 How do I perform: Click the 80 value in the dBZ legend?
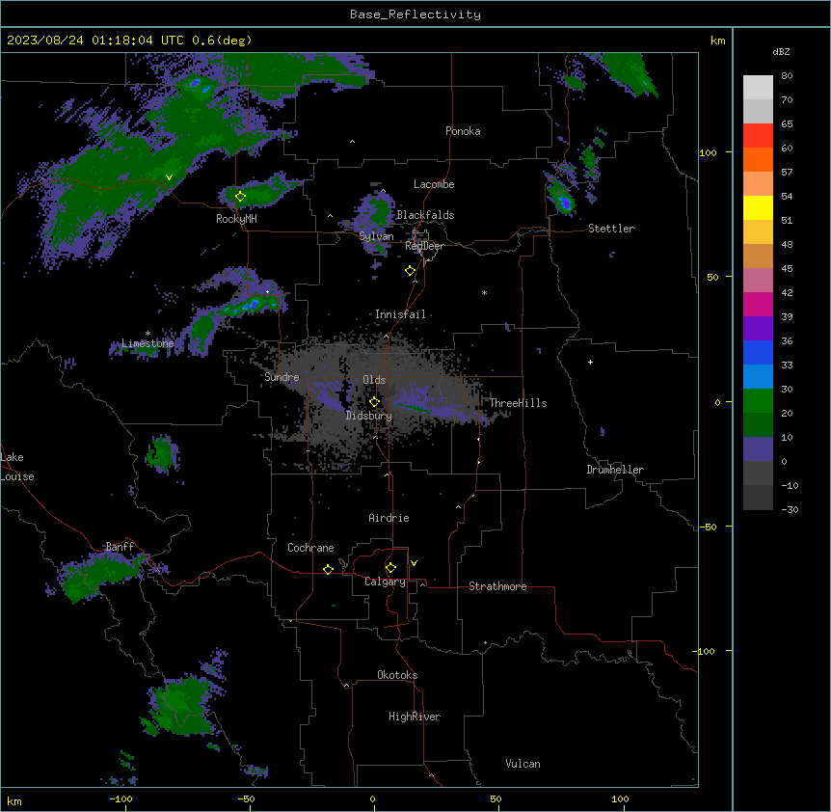787,76
